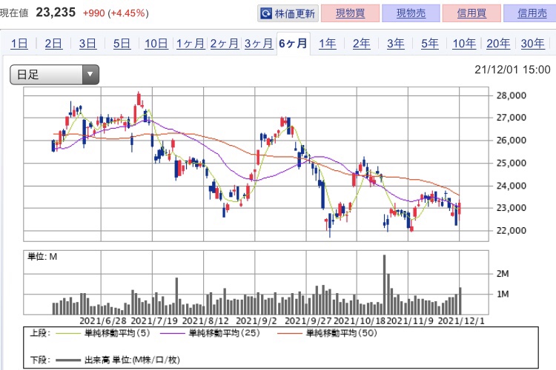Refresh the price with 株価更新 button
Image resolution: width=556 pixels, height=370 pixels.
click(x=288, y=13)
